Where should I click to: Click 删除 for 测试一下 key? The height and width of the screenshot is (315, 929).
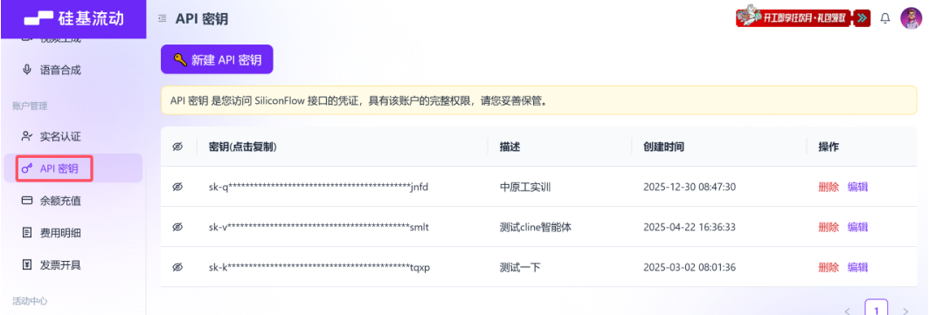coord(828,268)
